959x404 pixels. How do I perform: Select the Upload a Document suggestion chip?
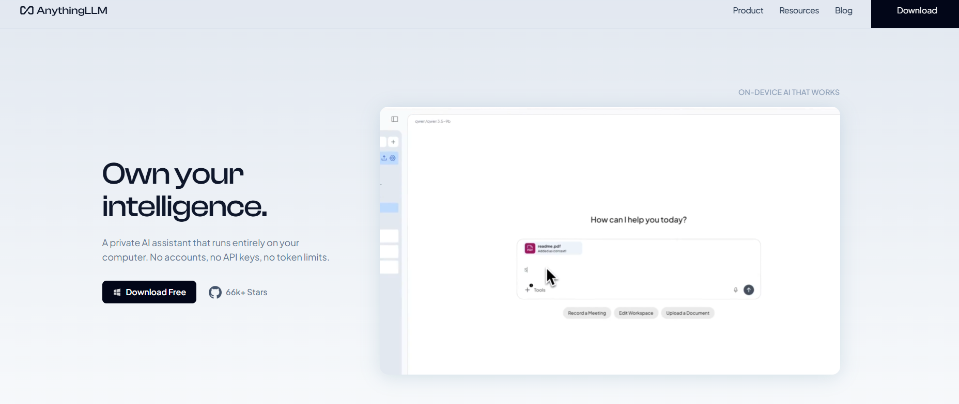click(688, 313)
